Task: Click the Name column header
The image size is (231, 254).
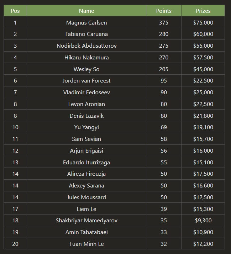Action: [x=86, y=11]
